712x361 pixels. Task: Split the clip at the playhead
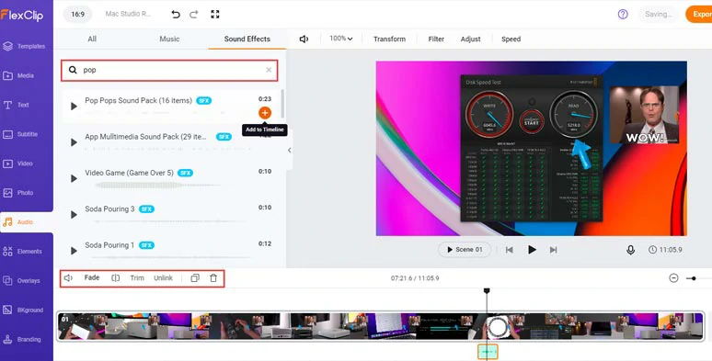point(115,278)
